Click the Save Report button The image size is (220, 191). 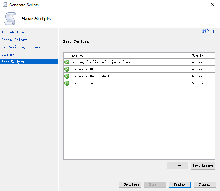click(x=203, y=166)
